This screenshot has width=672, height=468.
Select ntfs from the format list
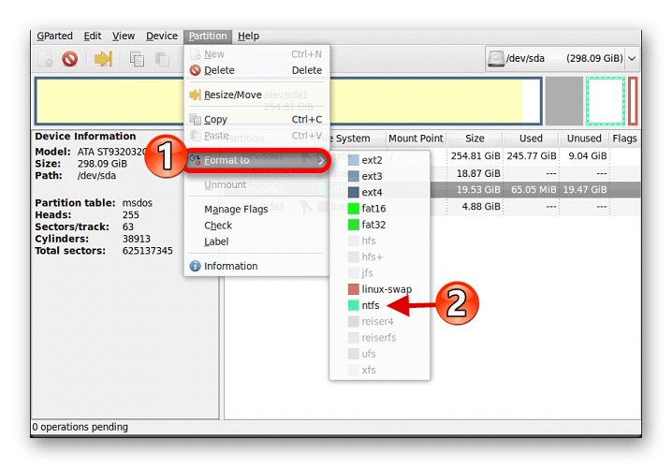point(371,305)
